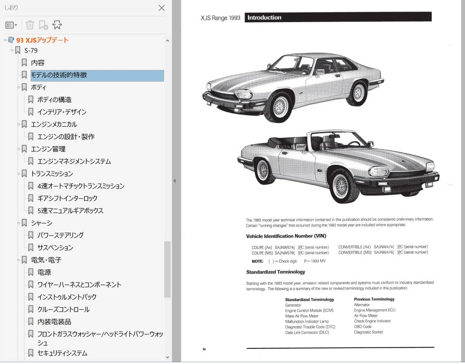This screenshot has height=364, width=465.
Task: Collapse the navigation pane using divider arrow
Action: tap(174, 181)
